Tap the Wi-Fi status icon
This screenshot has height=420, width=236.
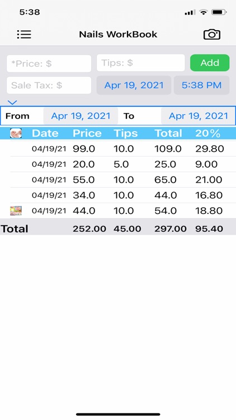coord(204,12)
